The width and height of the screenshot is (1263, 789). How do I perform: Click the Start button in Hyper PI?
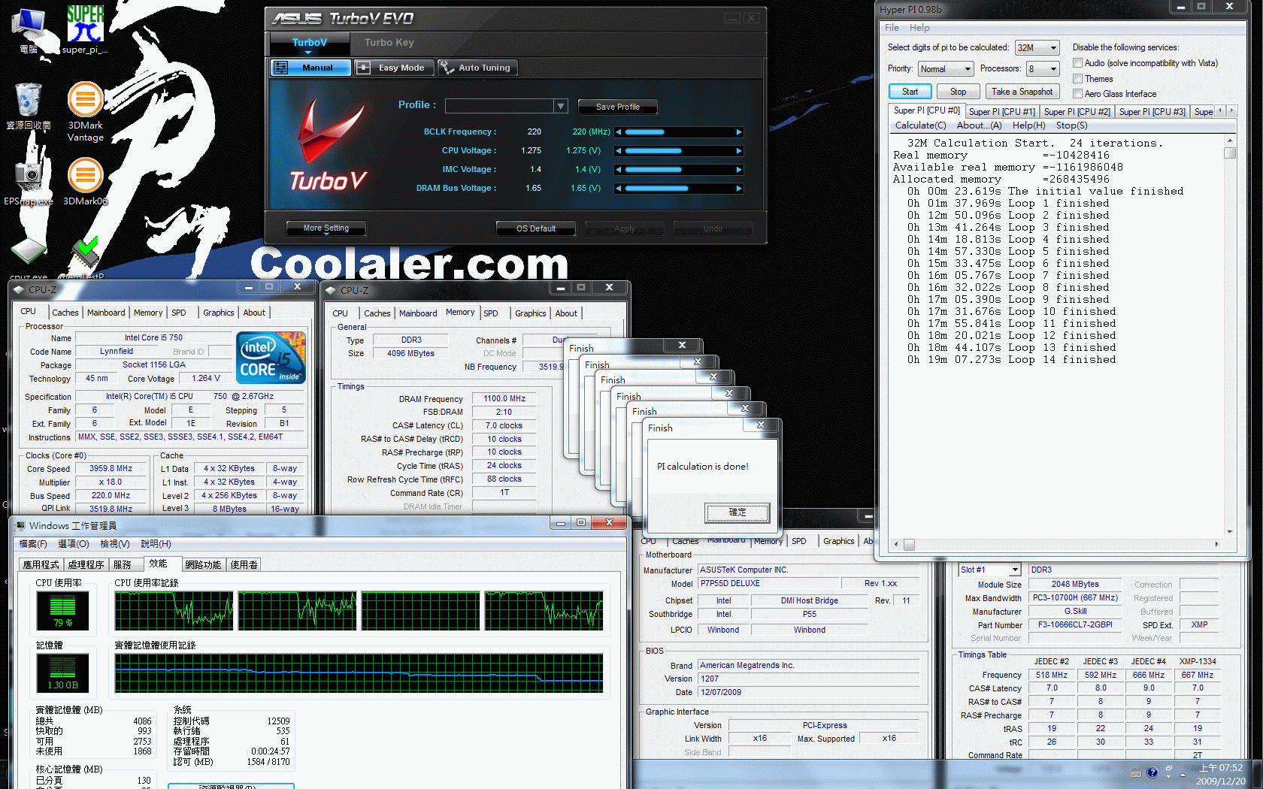tap(910, 92)
